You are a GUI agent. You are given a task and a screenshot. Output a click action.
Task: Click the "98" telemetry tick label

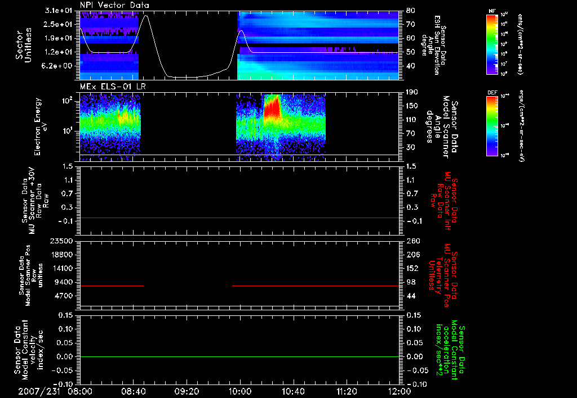[x=410, y=282]
